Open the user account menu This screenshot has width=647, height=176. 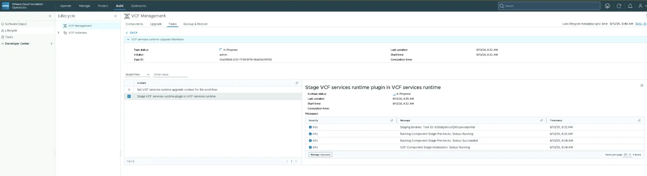point(641,6)
